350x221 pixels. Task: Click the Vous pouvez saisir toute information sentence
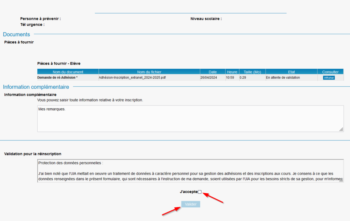click(90, 100)
